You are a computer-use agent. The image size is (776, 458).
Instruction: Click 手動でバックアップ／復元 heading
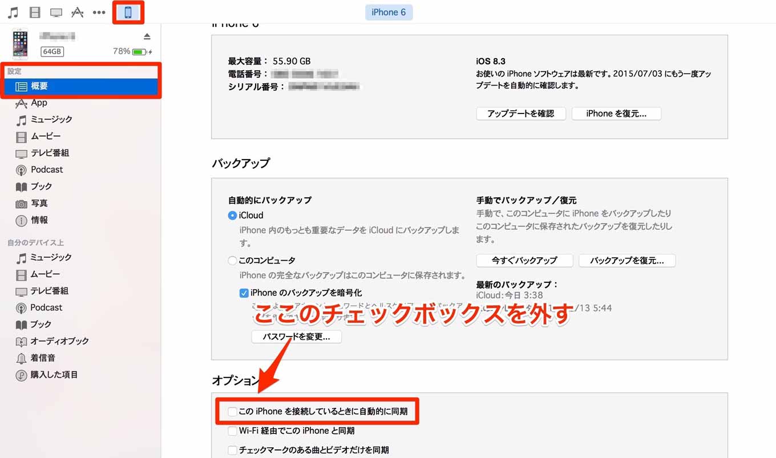pos(527,200)
